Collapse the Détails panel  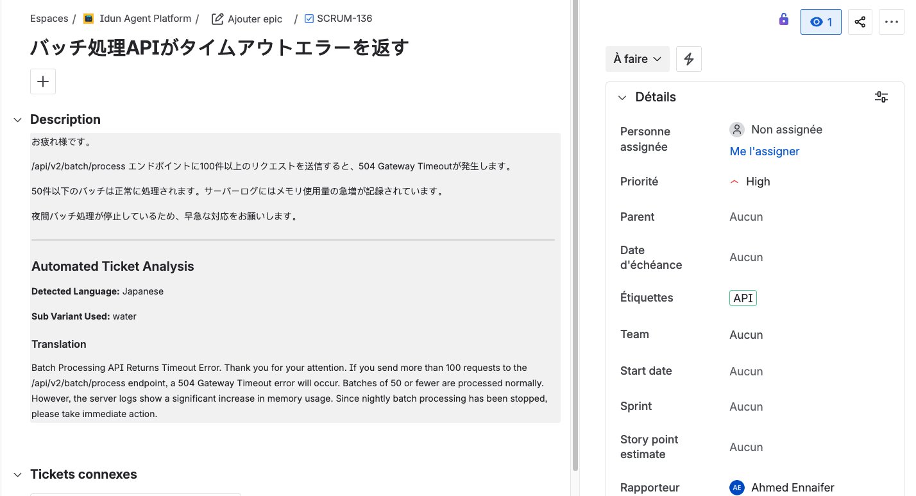point(622,98)
